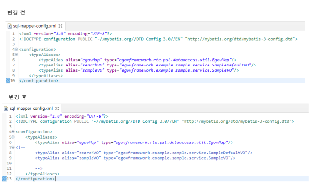The height and width of the screenshot is (186, 313).
Task: Click the '변경 전' heading text
Action: (x=16, y=12)
